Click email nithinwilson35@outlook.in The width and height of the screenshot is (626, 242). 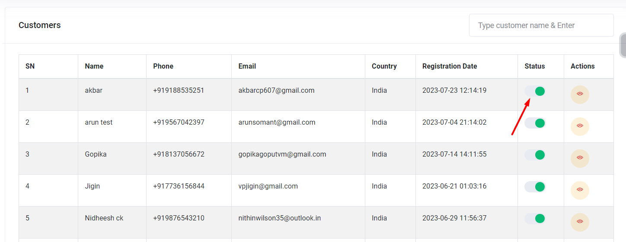click(x=279, y=218)
